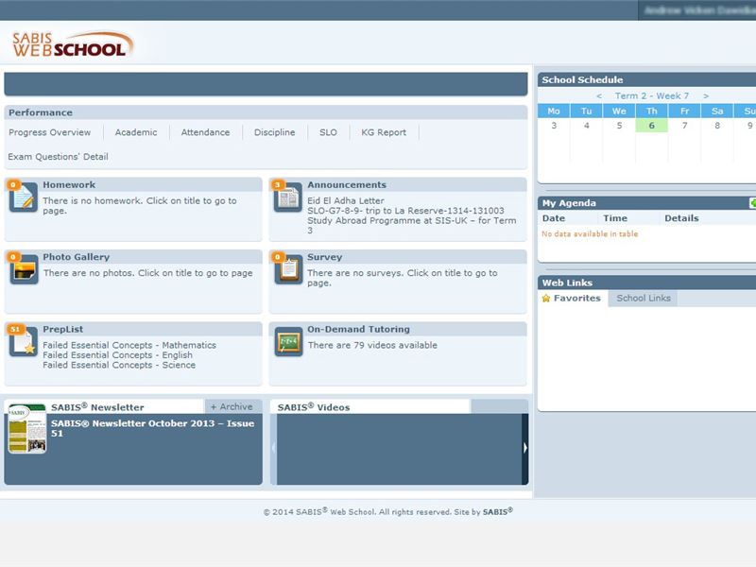Click the SABIS Web School logo
The width and height of the screenshot is (756, 567).
coord(73,44)
